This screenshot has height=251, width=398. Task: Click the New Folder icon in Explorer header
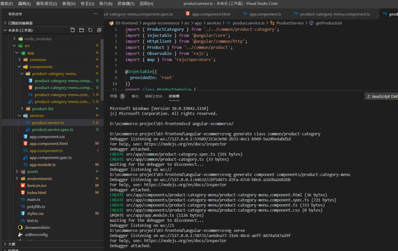tap(81, 30)
